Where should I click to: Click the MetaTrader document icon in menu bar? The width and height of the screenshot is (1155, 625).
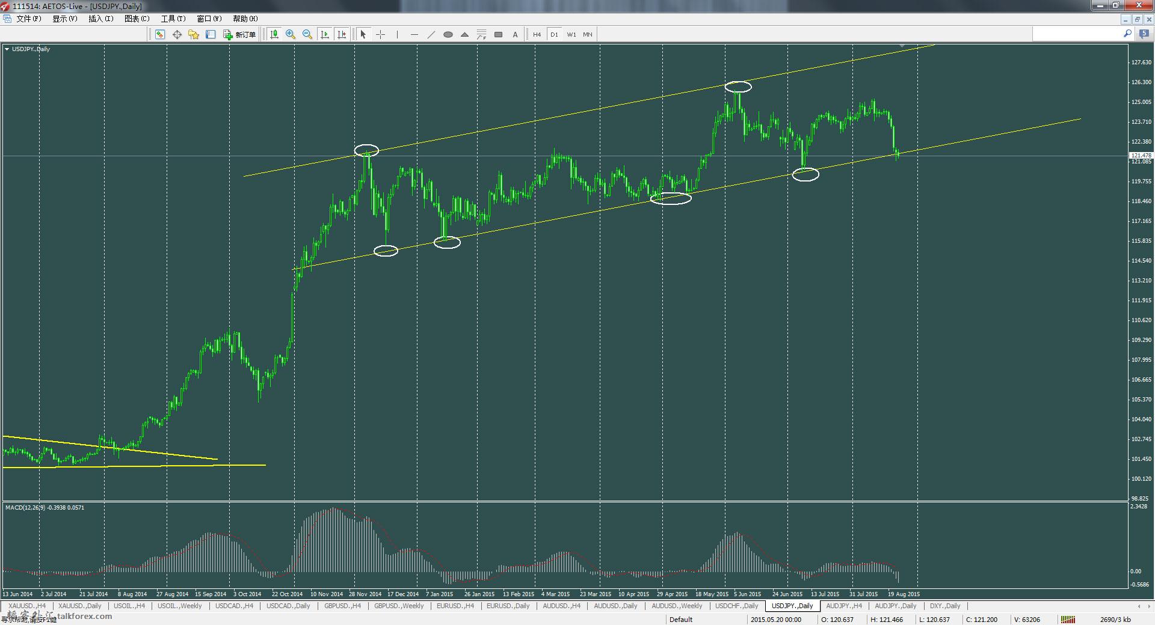(x=7, y=19)
